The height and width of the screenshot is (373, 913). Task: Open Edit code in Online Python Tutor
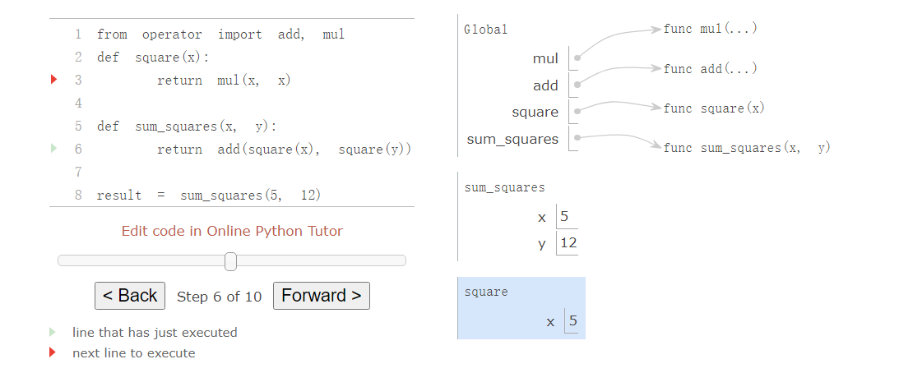(232, 231)
